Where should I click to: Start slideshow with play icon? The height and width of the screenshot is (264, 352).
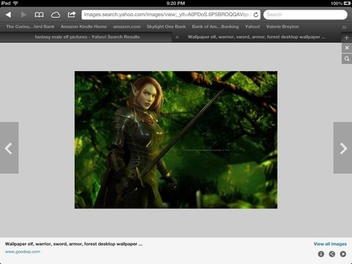point(343,254)
